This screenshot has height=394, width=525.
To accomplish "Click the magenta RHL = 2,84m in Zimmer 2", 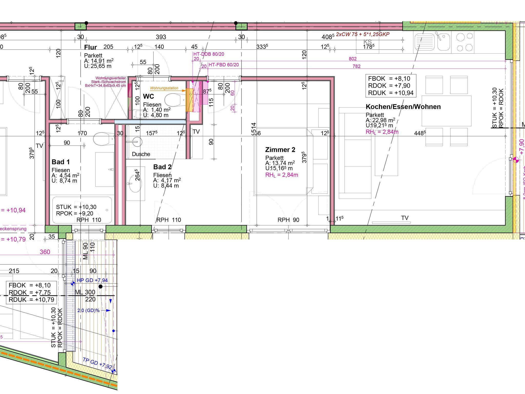I will (x=281, y=175).
